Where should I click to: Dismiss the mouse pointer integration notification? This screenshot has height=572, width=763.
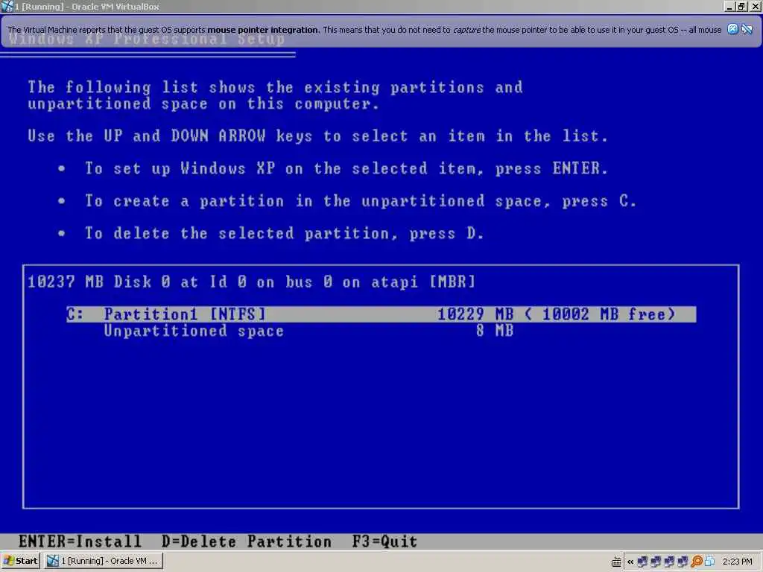coord(732,29)
